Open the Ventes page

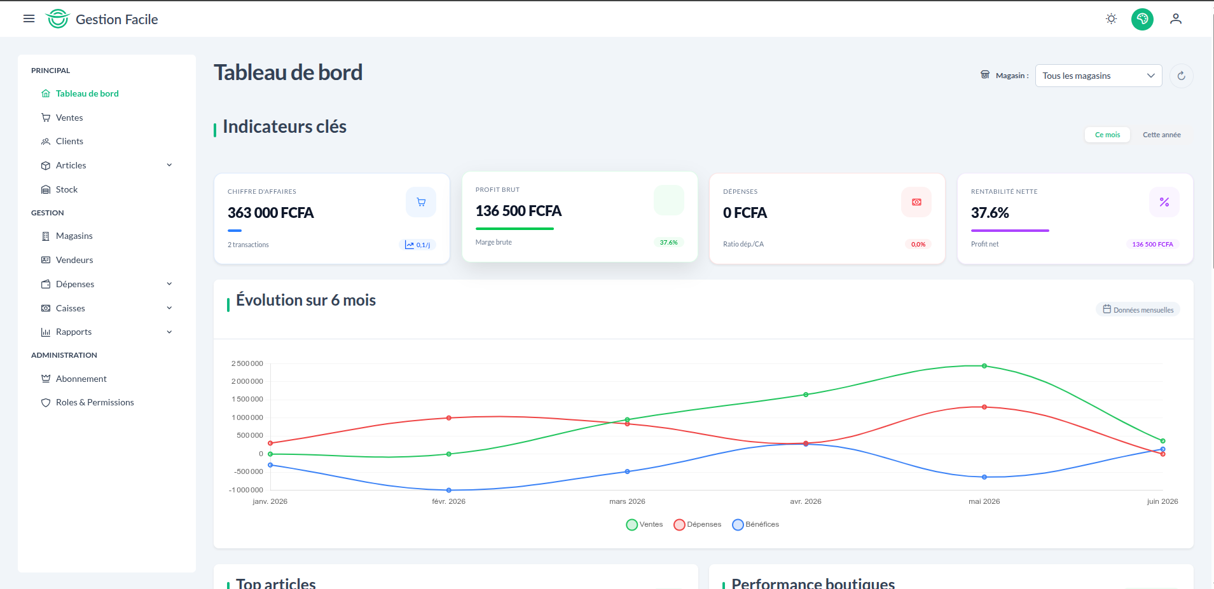point(69,118)
